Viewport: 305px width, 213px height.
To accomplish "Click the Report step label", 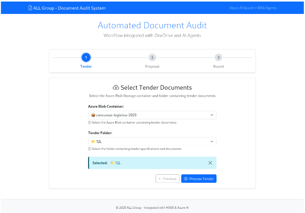I will 218,66.
